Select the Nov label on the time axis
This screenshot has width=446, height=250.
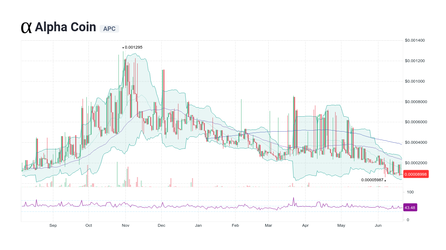point(125,225)
